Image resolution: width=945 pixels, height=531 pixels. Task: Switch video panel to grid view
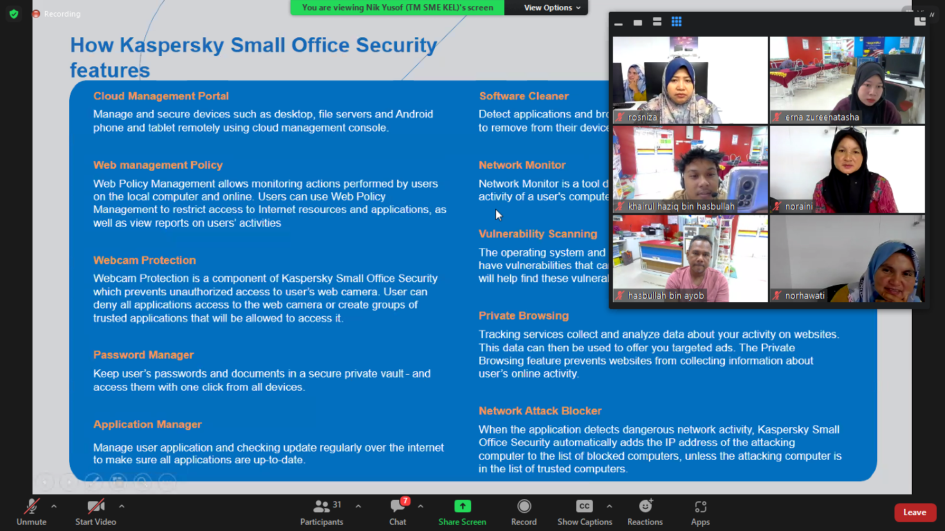click(x=677, y=22)
